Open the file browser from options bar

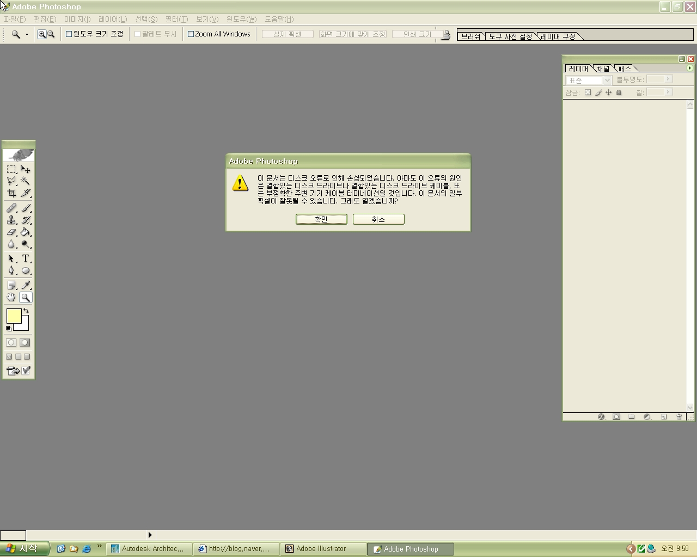coord(446,35)
